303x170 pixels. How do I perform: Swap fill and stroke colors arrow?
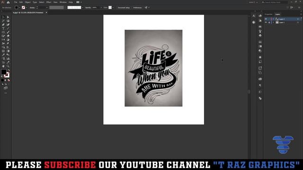(x=9, y=70)
